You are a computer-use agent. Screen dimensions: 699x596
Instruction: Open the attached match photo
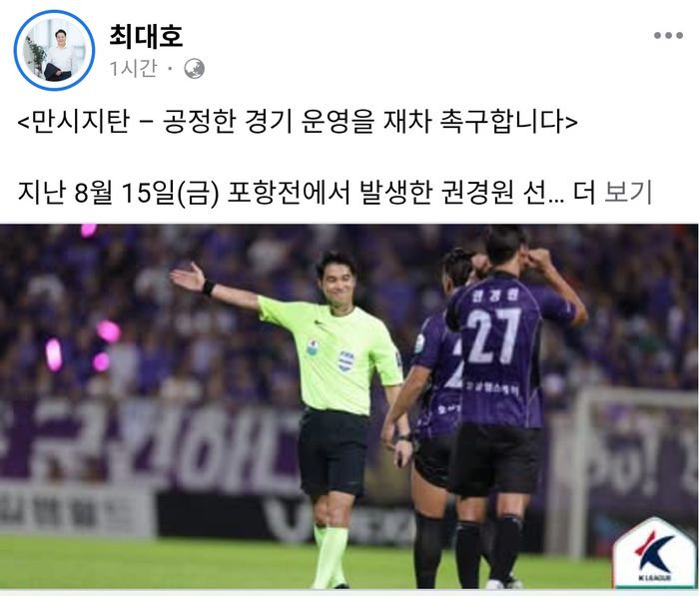[349, 406]
